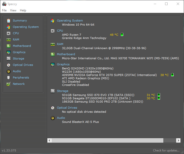
Task: Click the GPU temperature value 38 °C
Action: [164, 75]
